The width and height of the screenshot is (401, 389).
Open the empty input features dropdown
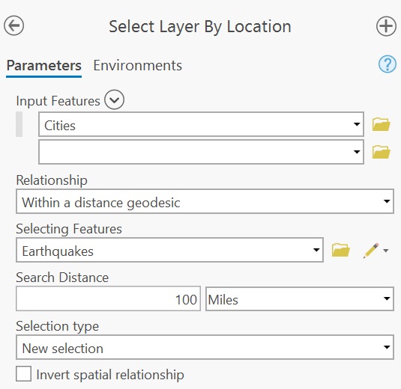[201, 152]
